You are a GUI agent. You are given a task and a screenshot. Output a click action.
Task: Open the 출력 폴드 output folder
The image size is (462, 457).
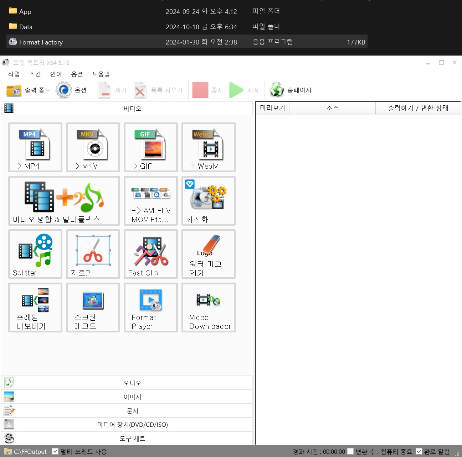click(x=29, y=90)
